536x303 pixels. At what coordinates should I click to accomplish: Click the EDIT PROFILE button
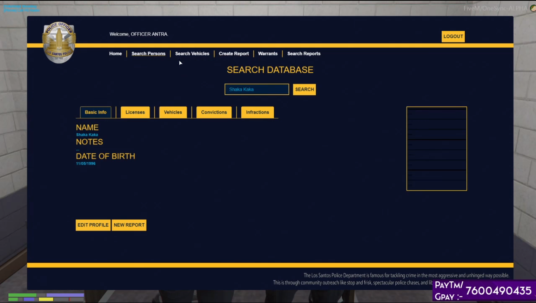pyautogui.click(x=93, y=225)
